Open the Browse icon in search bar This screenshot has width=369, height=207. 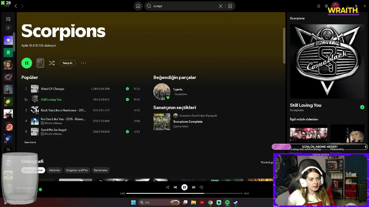click(230, 6)
